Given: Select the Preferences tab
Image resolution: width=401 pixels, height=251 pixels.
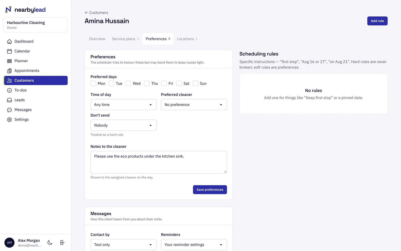Looking at the screenshot, I should pyautogui.click(x=158, y=39).
